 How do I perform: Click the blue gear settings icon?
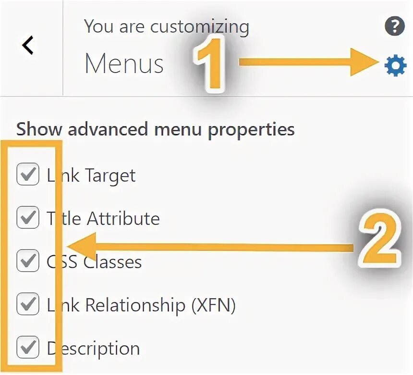tap(395, 66)
